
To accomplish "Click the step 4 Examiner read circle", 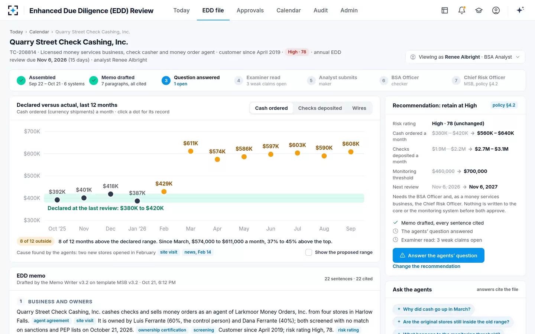I will pos(239,80).
